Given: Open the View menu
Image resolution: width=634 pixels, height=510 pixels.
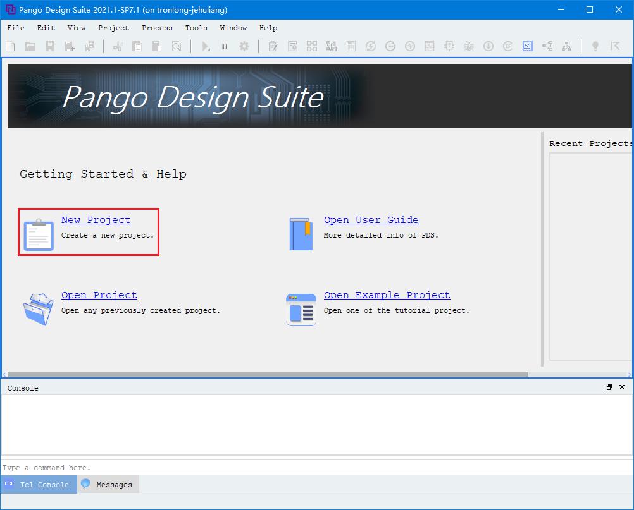Looking at the screenshot, I should coord(77,28).
